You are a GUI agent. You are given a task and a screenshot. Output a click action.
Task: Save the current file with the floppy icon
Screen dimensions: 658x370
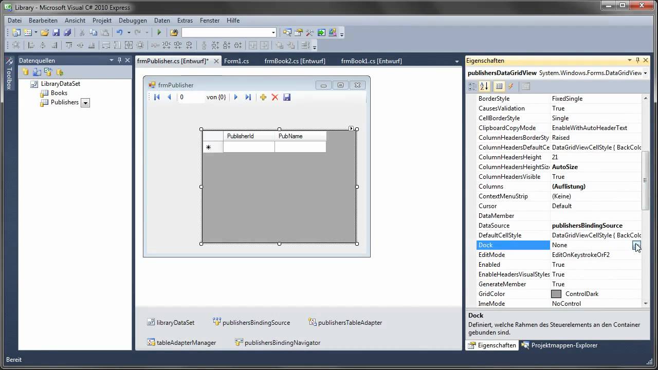(56, 32)
